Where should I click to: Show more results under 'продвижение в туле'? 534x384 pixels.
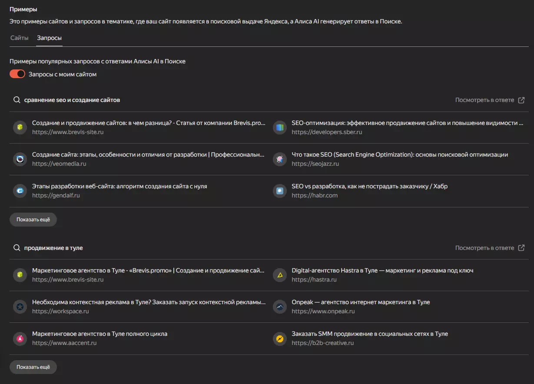(33, 367)
